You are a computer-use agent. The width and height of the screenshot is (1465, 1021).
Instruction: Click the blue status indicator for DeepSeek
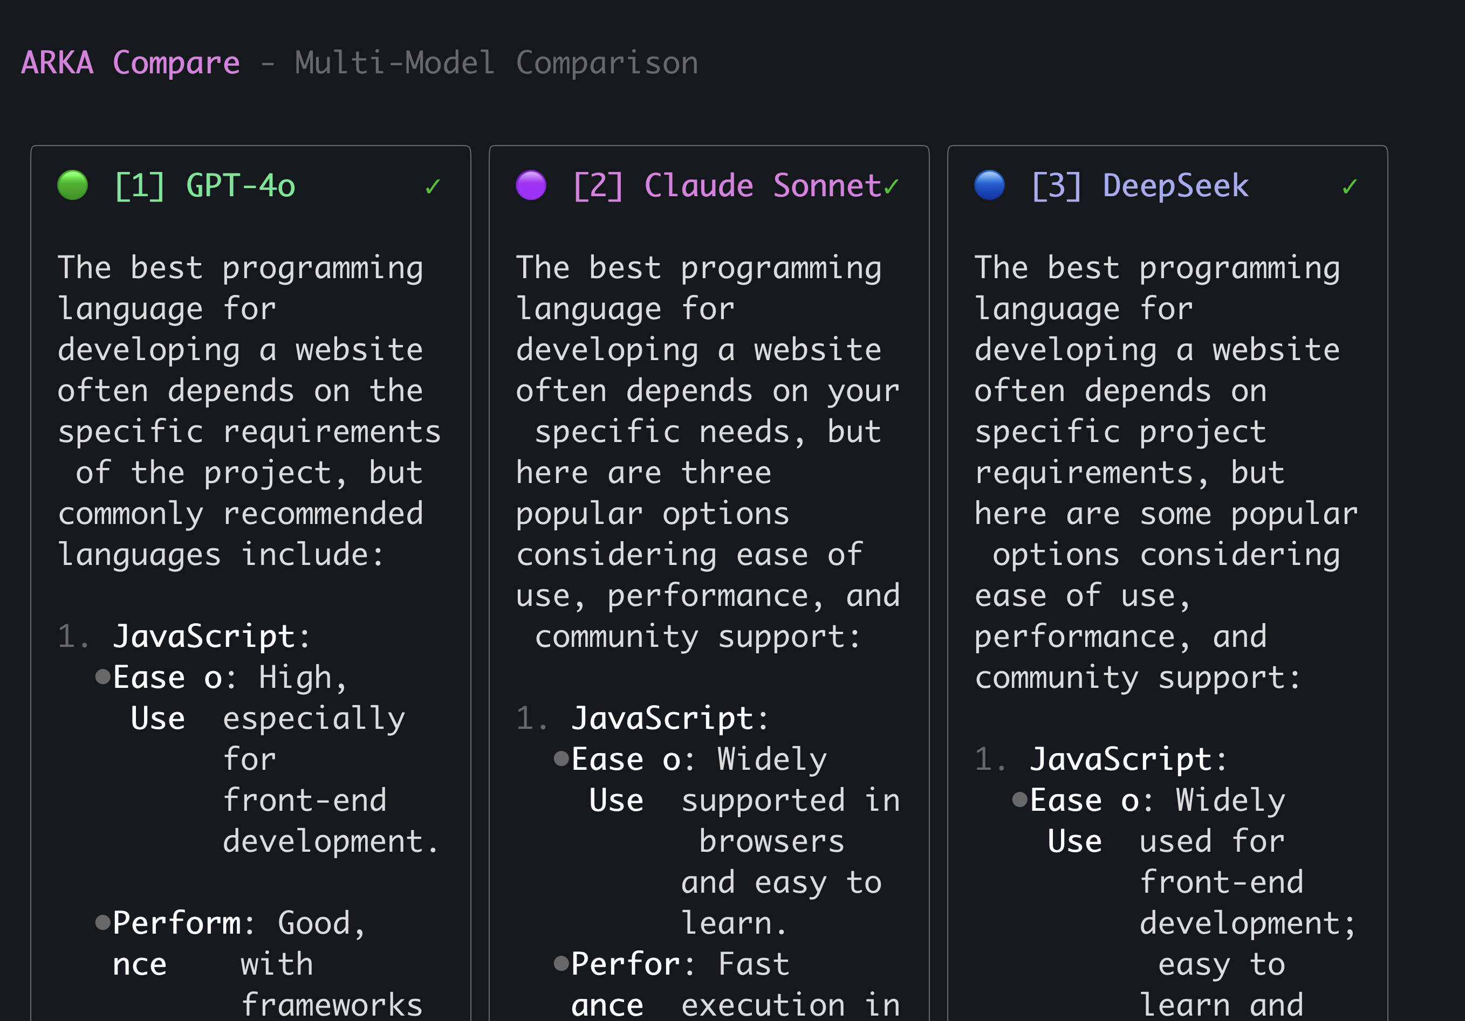[989, 185]
